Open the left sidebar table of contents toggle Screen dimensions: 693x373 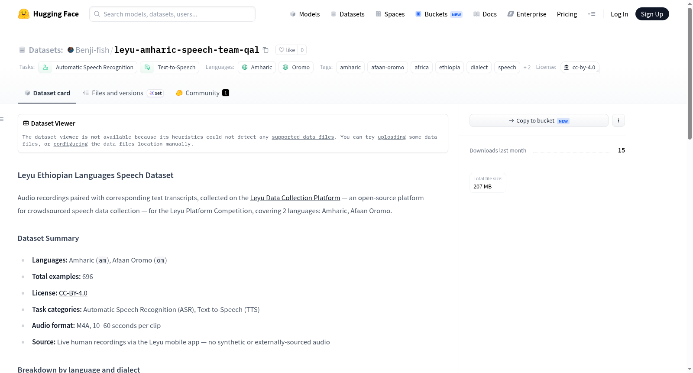point(2,119)
